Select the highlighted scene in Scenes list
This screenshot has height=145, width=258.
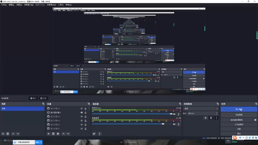click(22, 109)
